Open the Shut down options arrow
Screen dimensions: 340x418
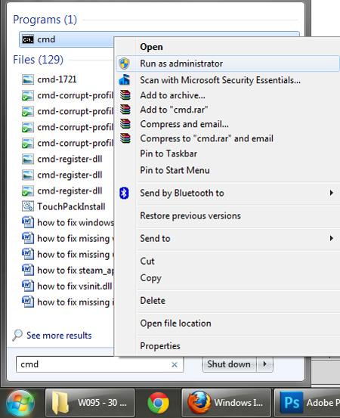[265, 364]
